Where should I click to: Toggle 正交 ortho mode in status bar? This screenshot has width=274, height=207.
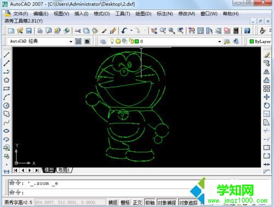click(x=138, y=202)
